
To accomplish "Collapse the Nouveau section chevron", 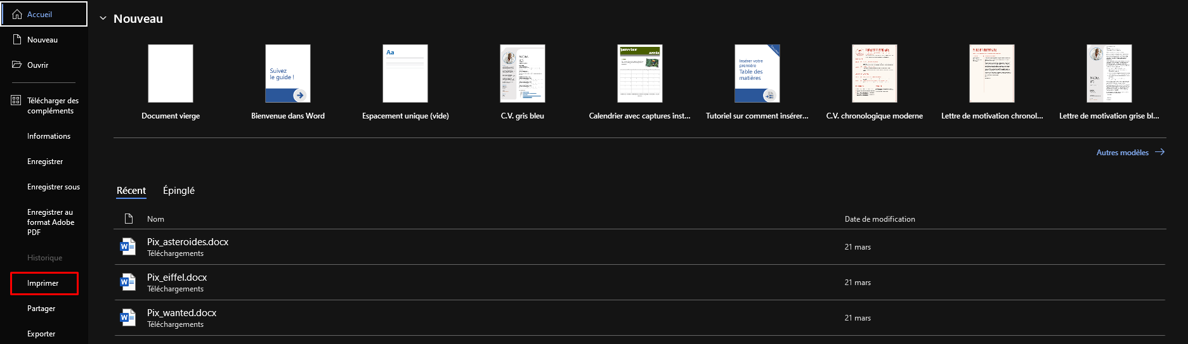I will (103, 18).
